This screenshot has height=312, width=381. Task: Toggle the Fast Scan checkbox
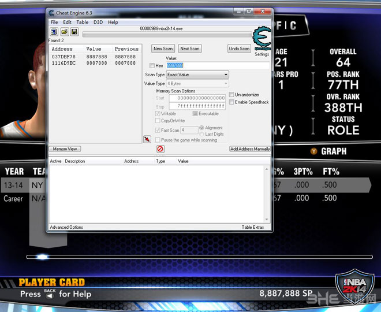click(x=158, y=130)
